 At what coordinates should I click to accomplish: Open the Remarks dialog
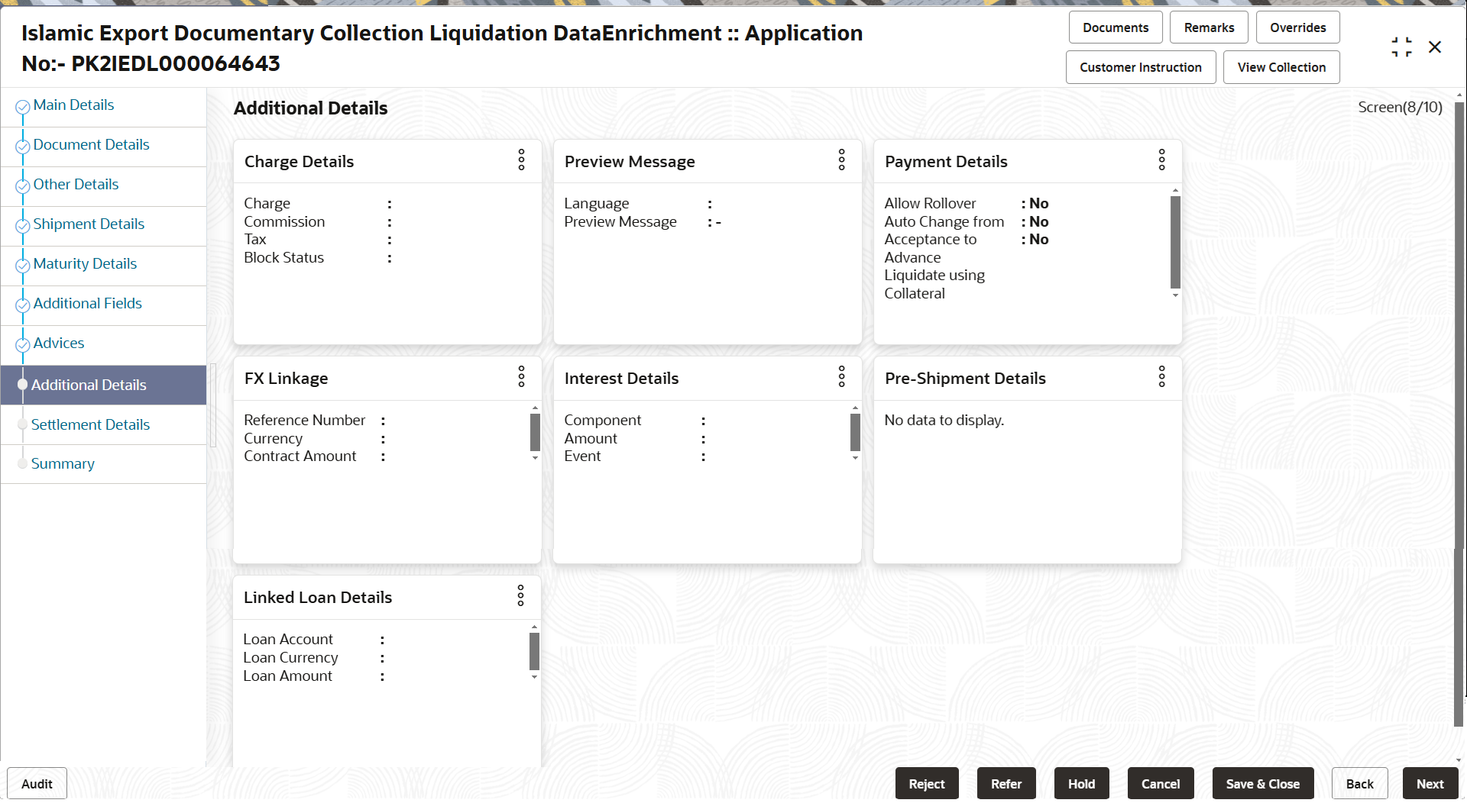coord(1209,27)
